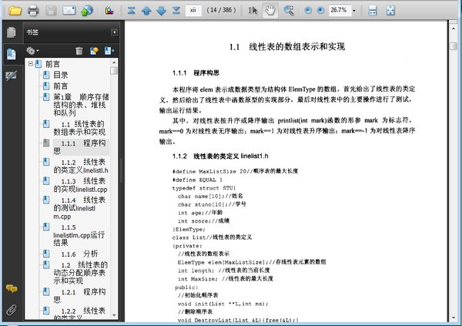Screen dimensions: 462x326
Task: Open the Attachments paperclip panel
Action: [x=11, y=309]
